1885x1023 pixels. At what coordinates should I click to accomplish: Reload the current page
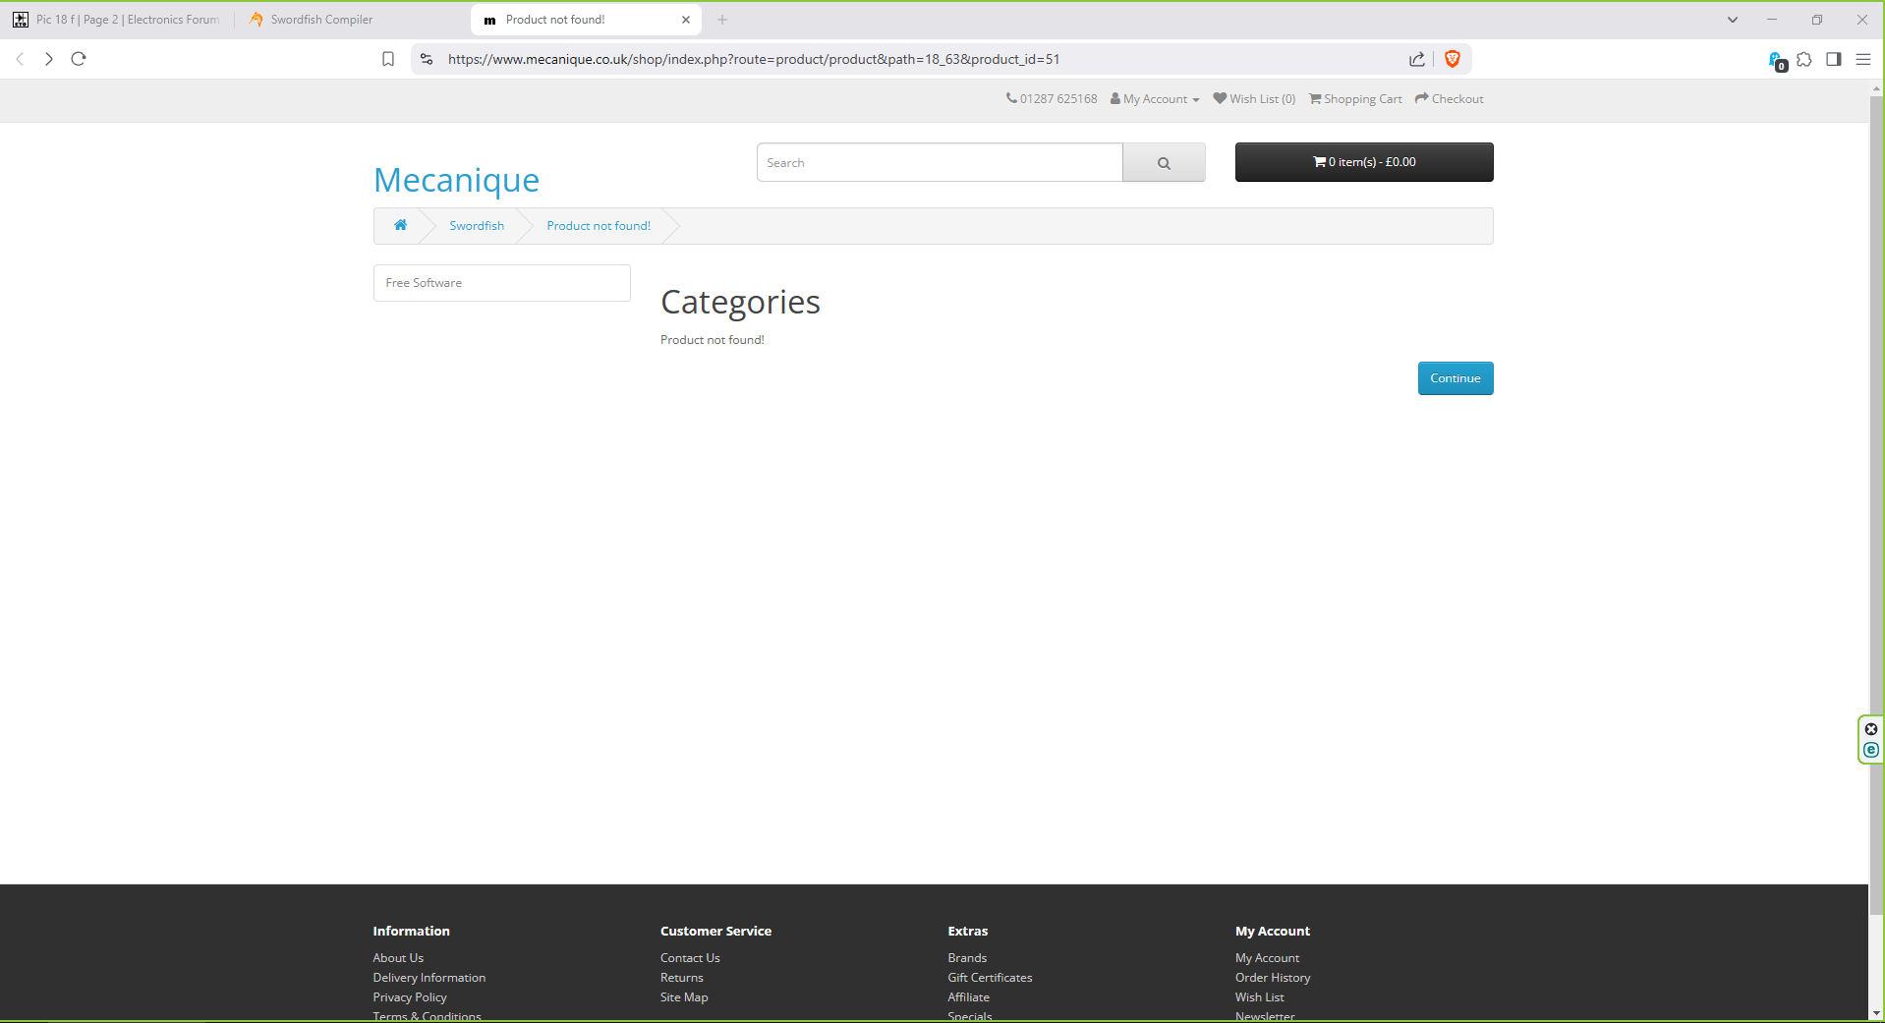(79, 59)
